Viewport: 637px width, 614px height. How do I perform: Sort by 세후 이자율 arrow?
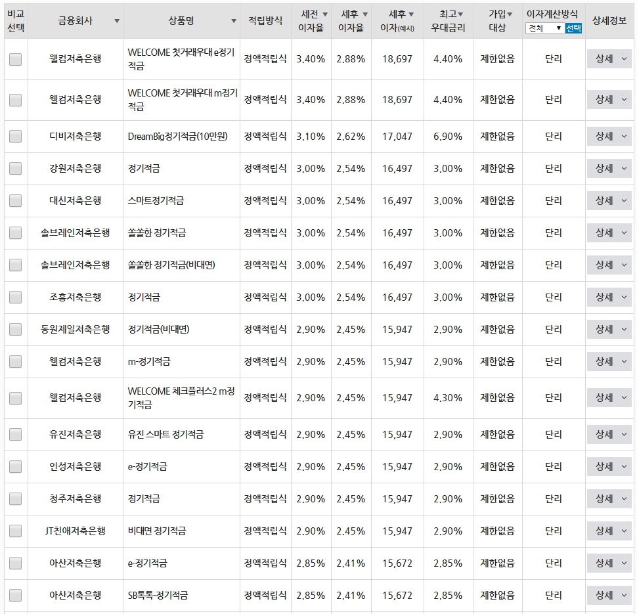[365, 14]
